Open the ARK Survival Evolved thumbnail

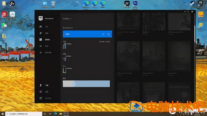coord(128,56)
